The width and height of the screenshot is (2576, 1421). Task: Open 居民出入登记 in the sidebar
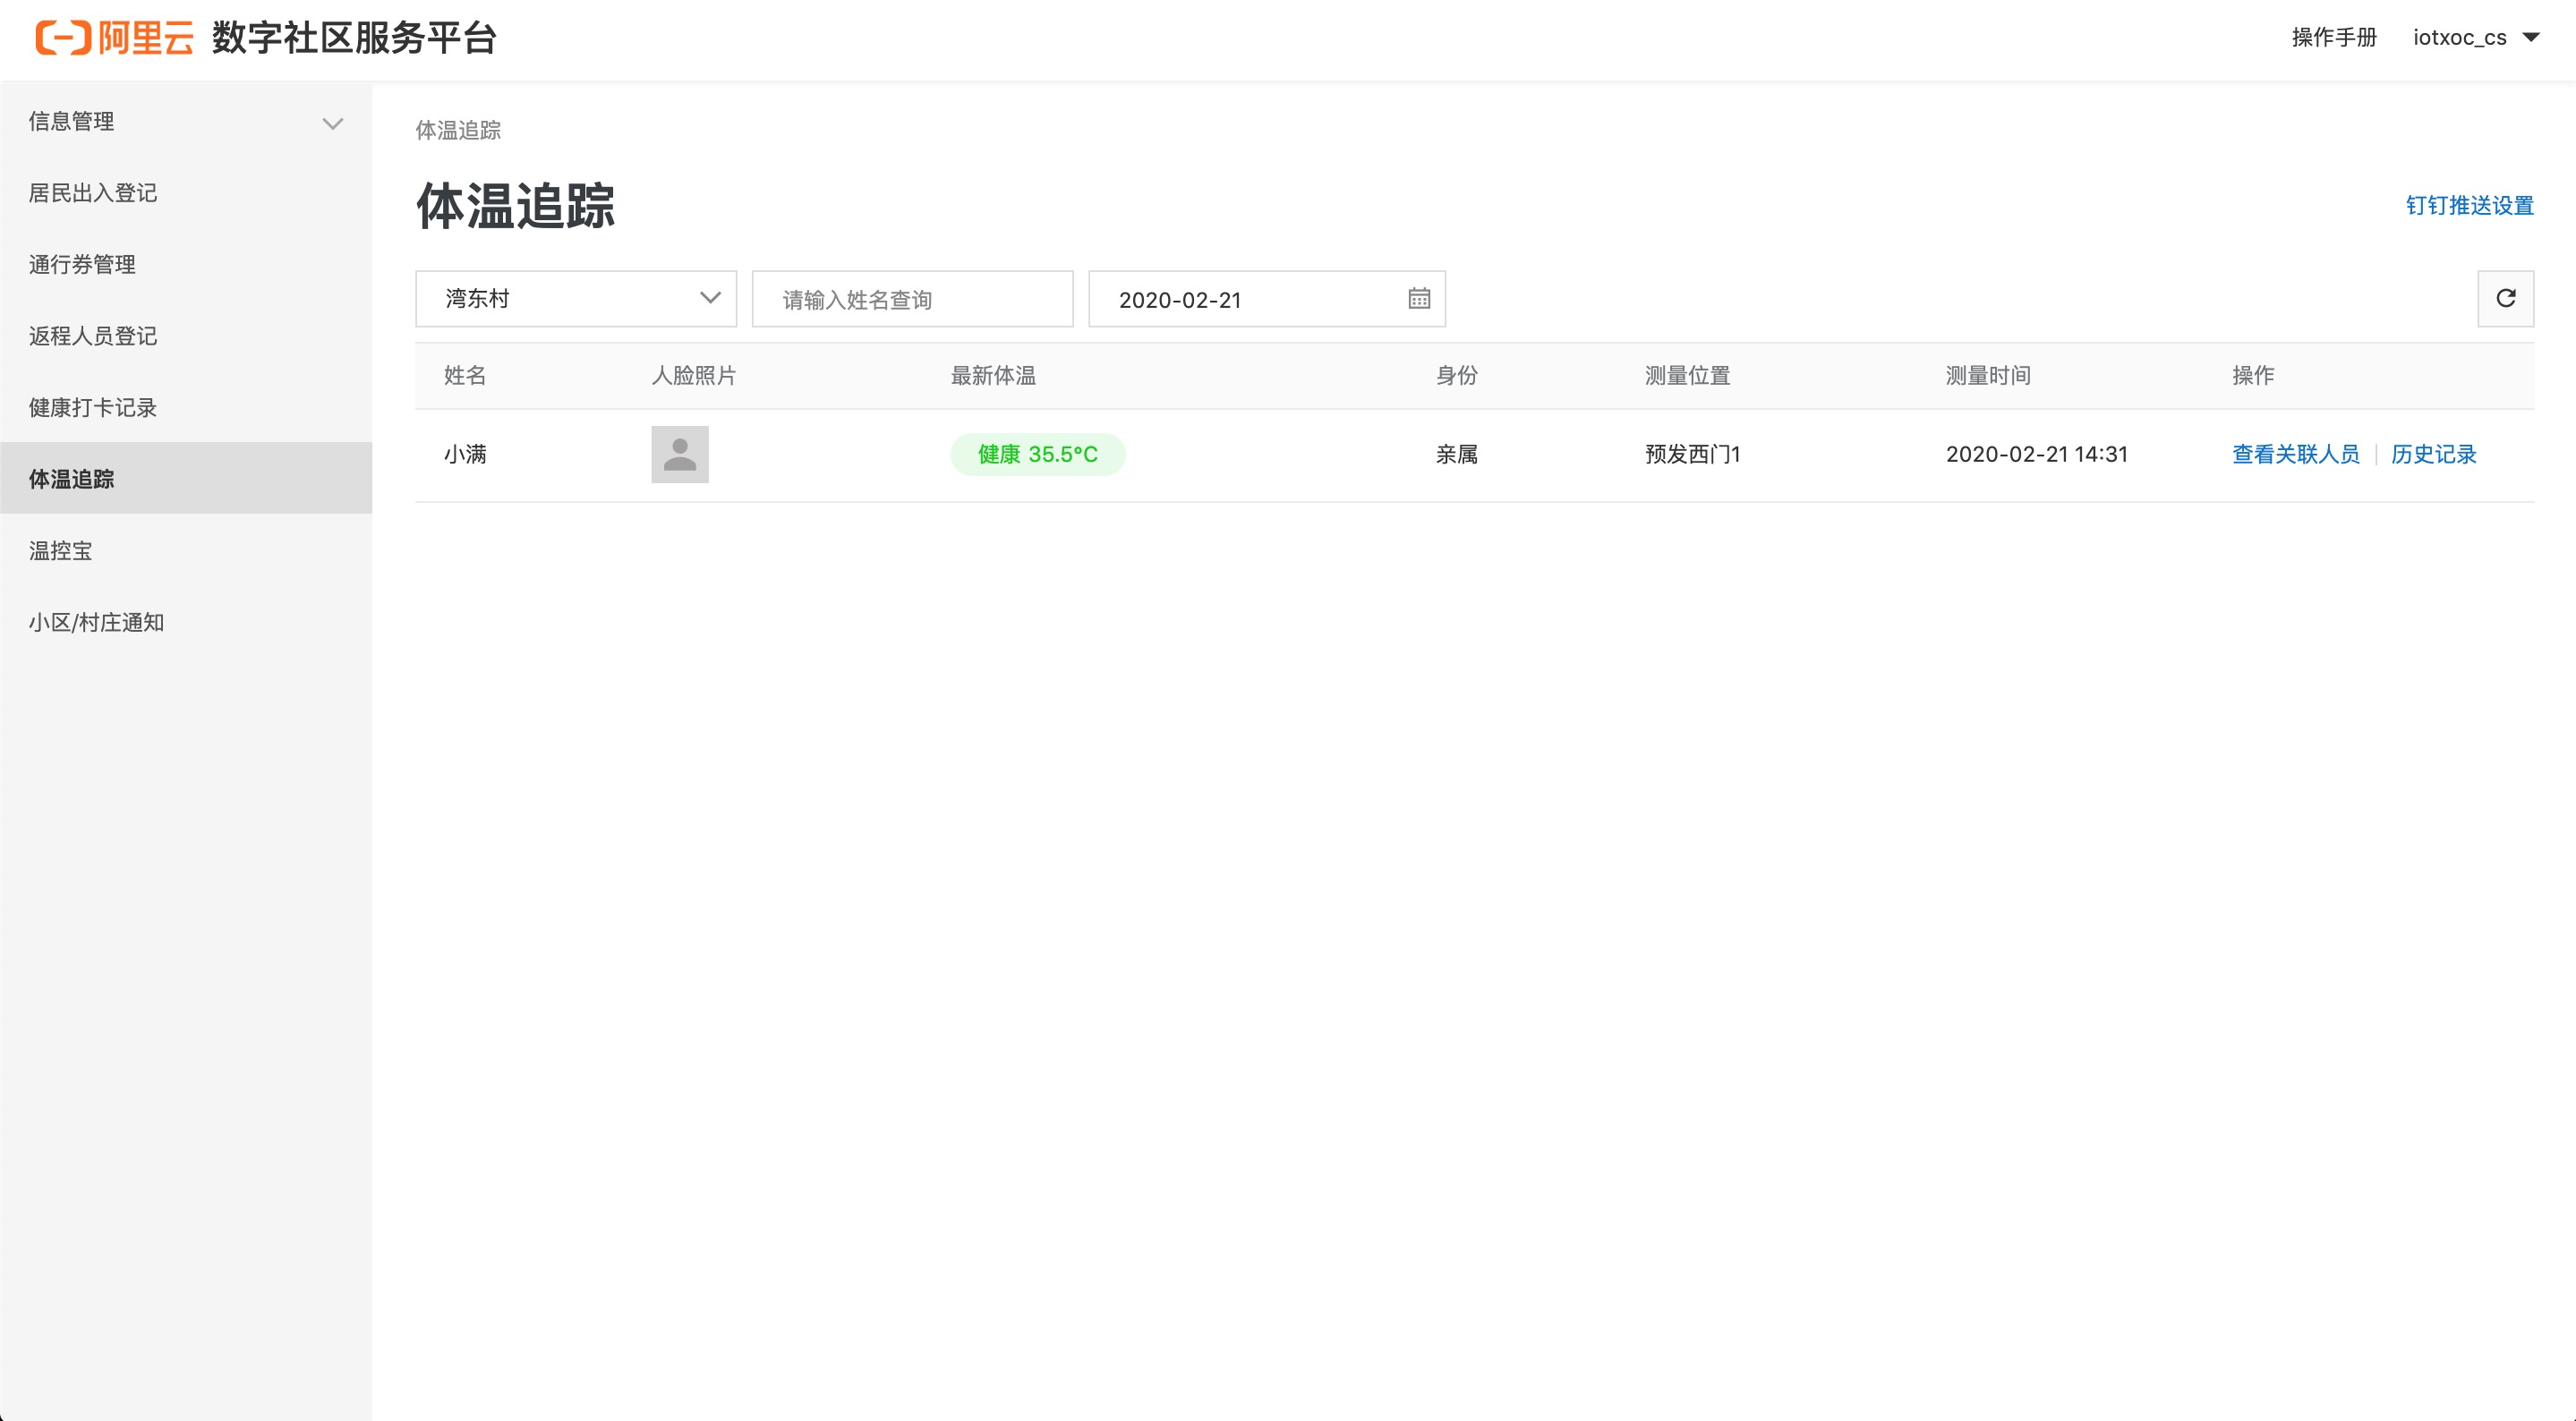pos(186,193)
